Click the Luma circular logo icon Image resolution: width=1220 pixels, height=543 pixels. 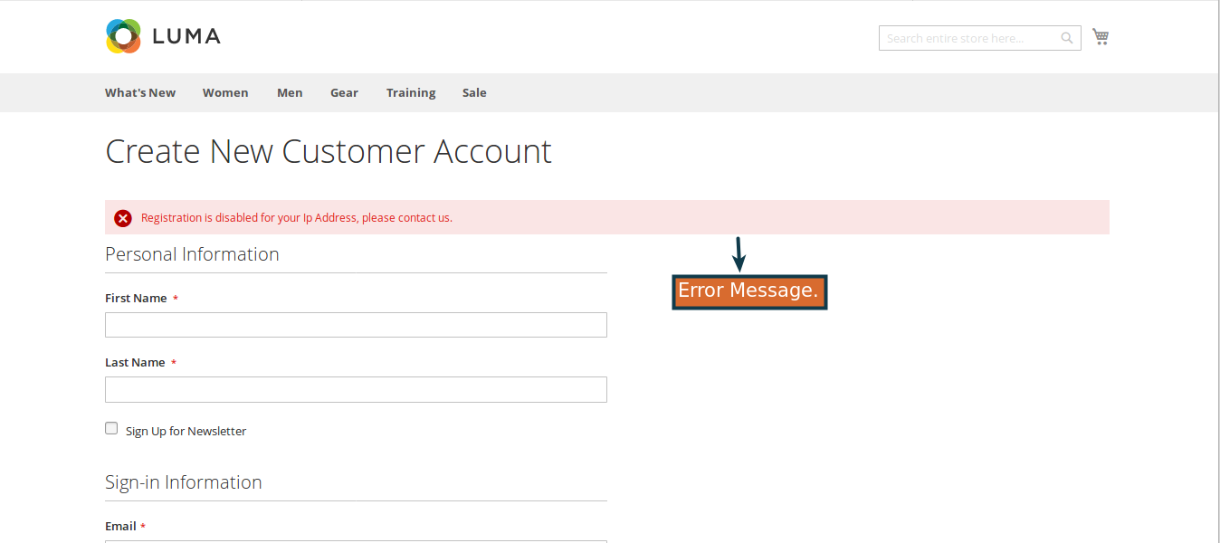(x=123, y=36)
